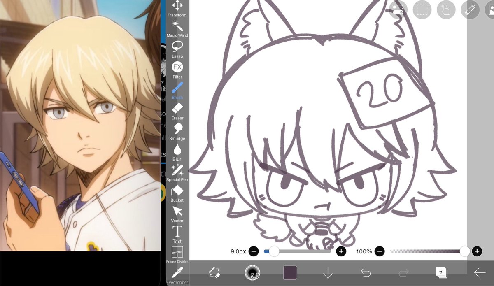Screen dimensions: 494x286
Task: Select the Eyedropper tool
Action: click(177, 276)
